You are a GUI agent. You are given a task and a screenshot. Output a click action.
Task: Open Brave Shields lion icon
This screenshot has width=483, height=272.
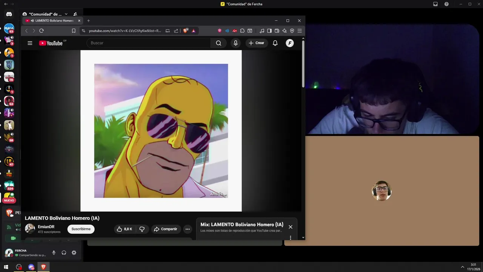(185, 31)
